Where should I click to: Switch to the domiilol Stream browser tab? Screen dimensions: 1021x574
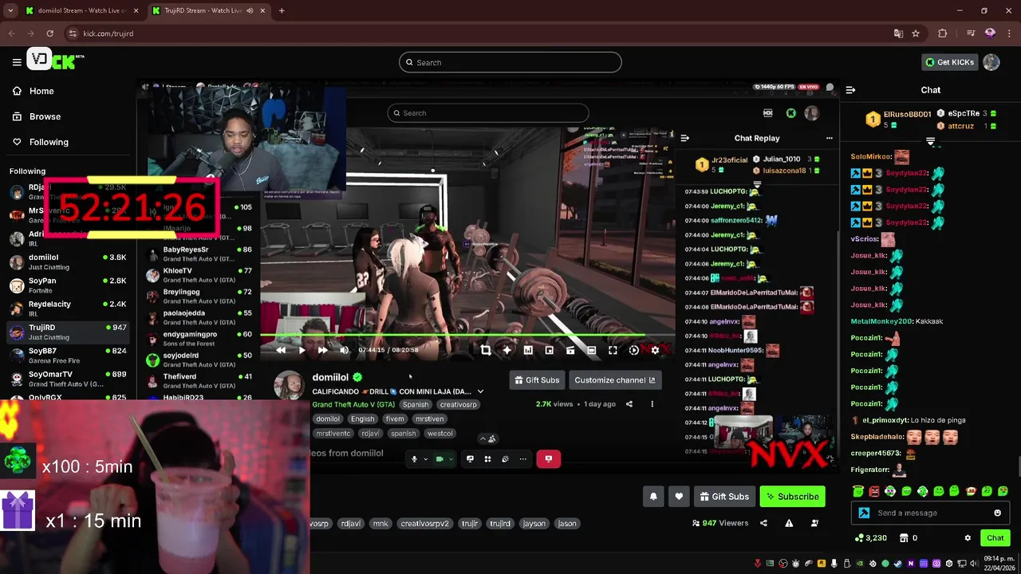click(81, 10)
